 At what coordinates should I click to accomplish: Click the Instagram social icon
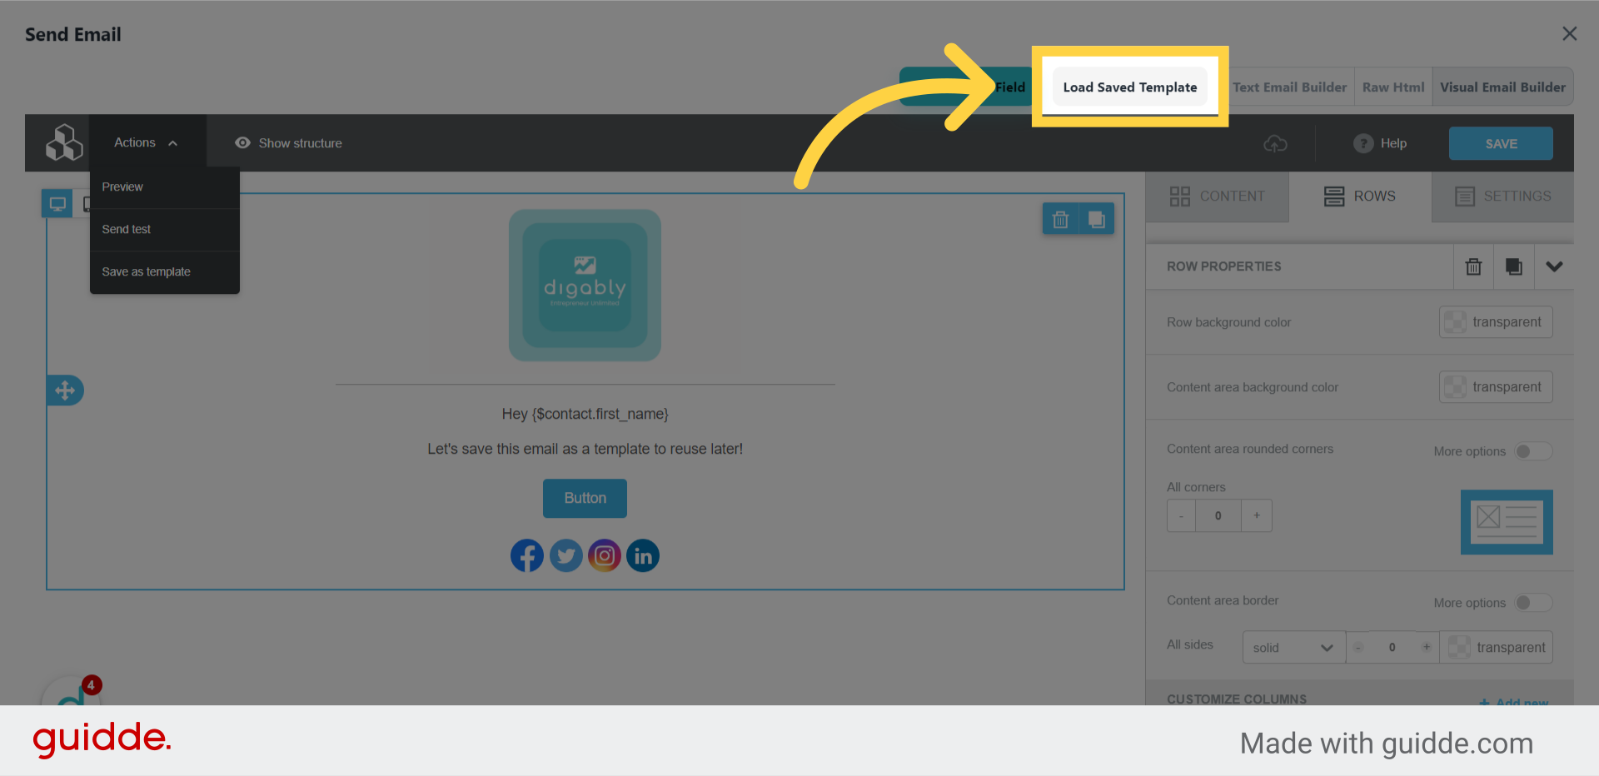pyautogui.click(x=605, y=555)
